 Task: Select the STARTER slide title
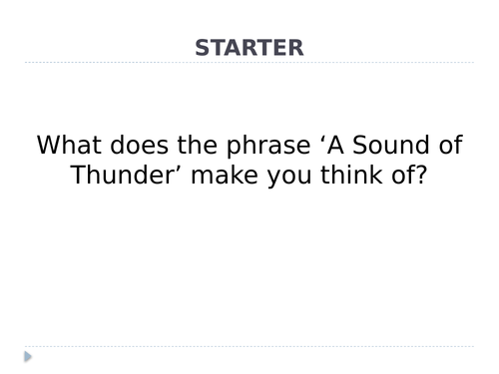(249, 48)
